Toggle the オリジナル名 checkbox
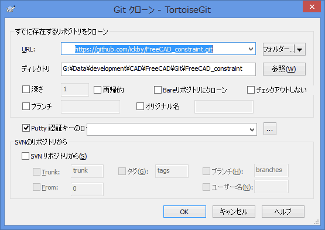 pyautogui.click(x=140, y=107)
